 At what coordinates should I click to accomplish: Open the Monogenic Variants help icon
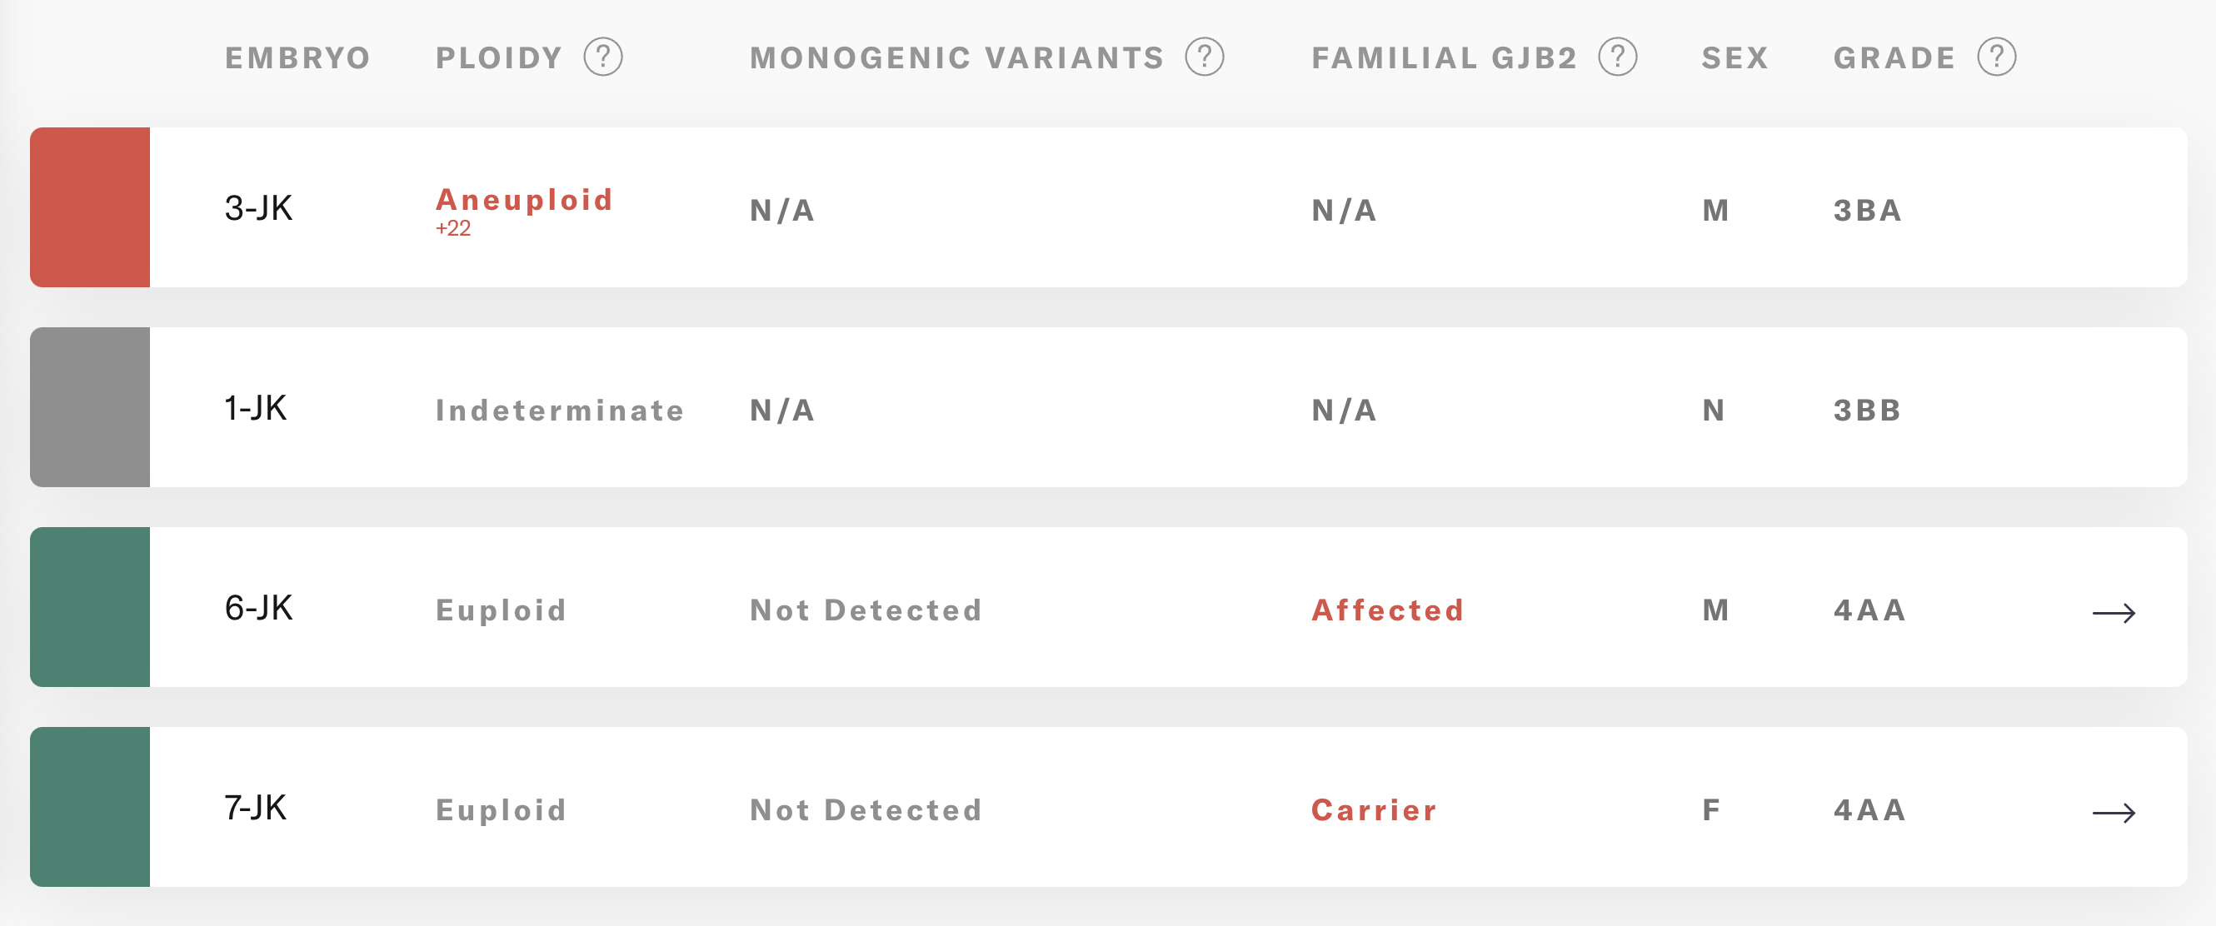tap(1204, 57)
